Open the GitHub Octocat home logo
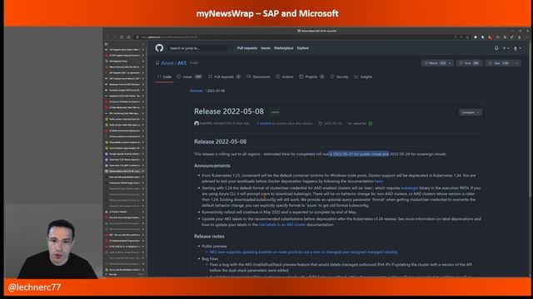 pyautogui.click(x=159, y=48)
